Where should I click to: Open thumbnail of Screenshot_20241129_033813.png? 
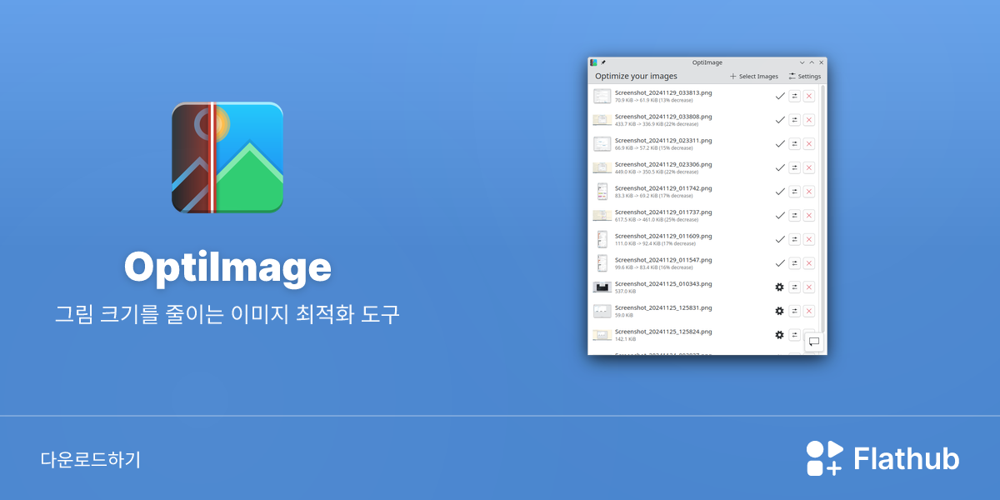[x=602, y=96]
